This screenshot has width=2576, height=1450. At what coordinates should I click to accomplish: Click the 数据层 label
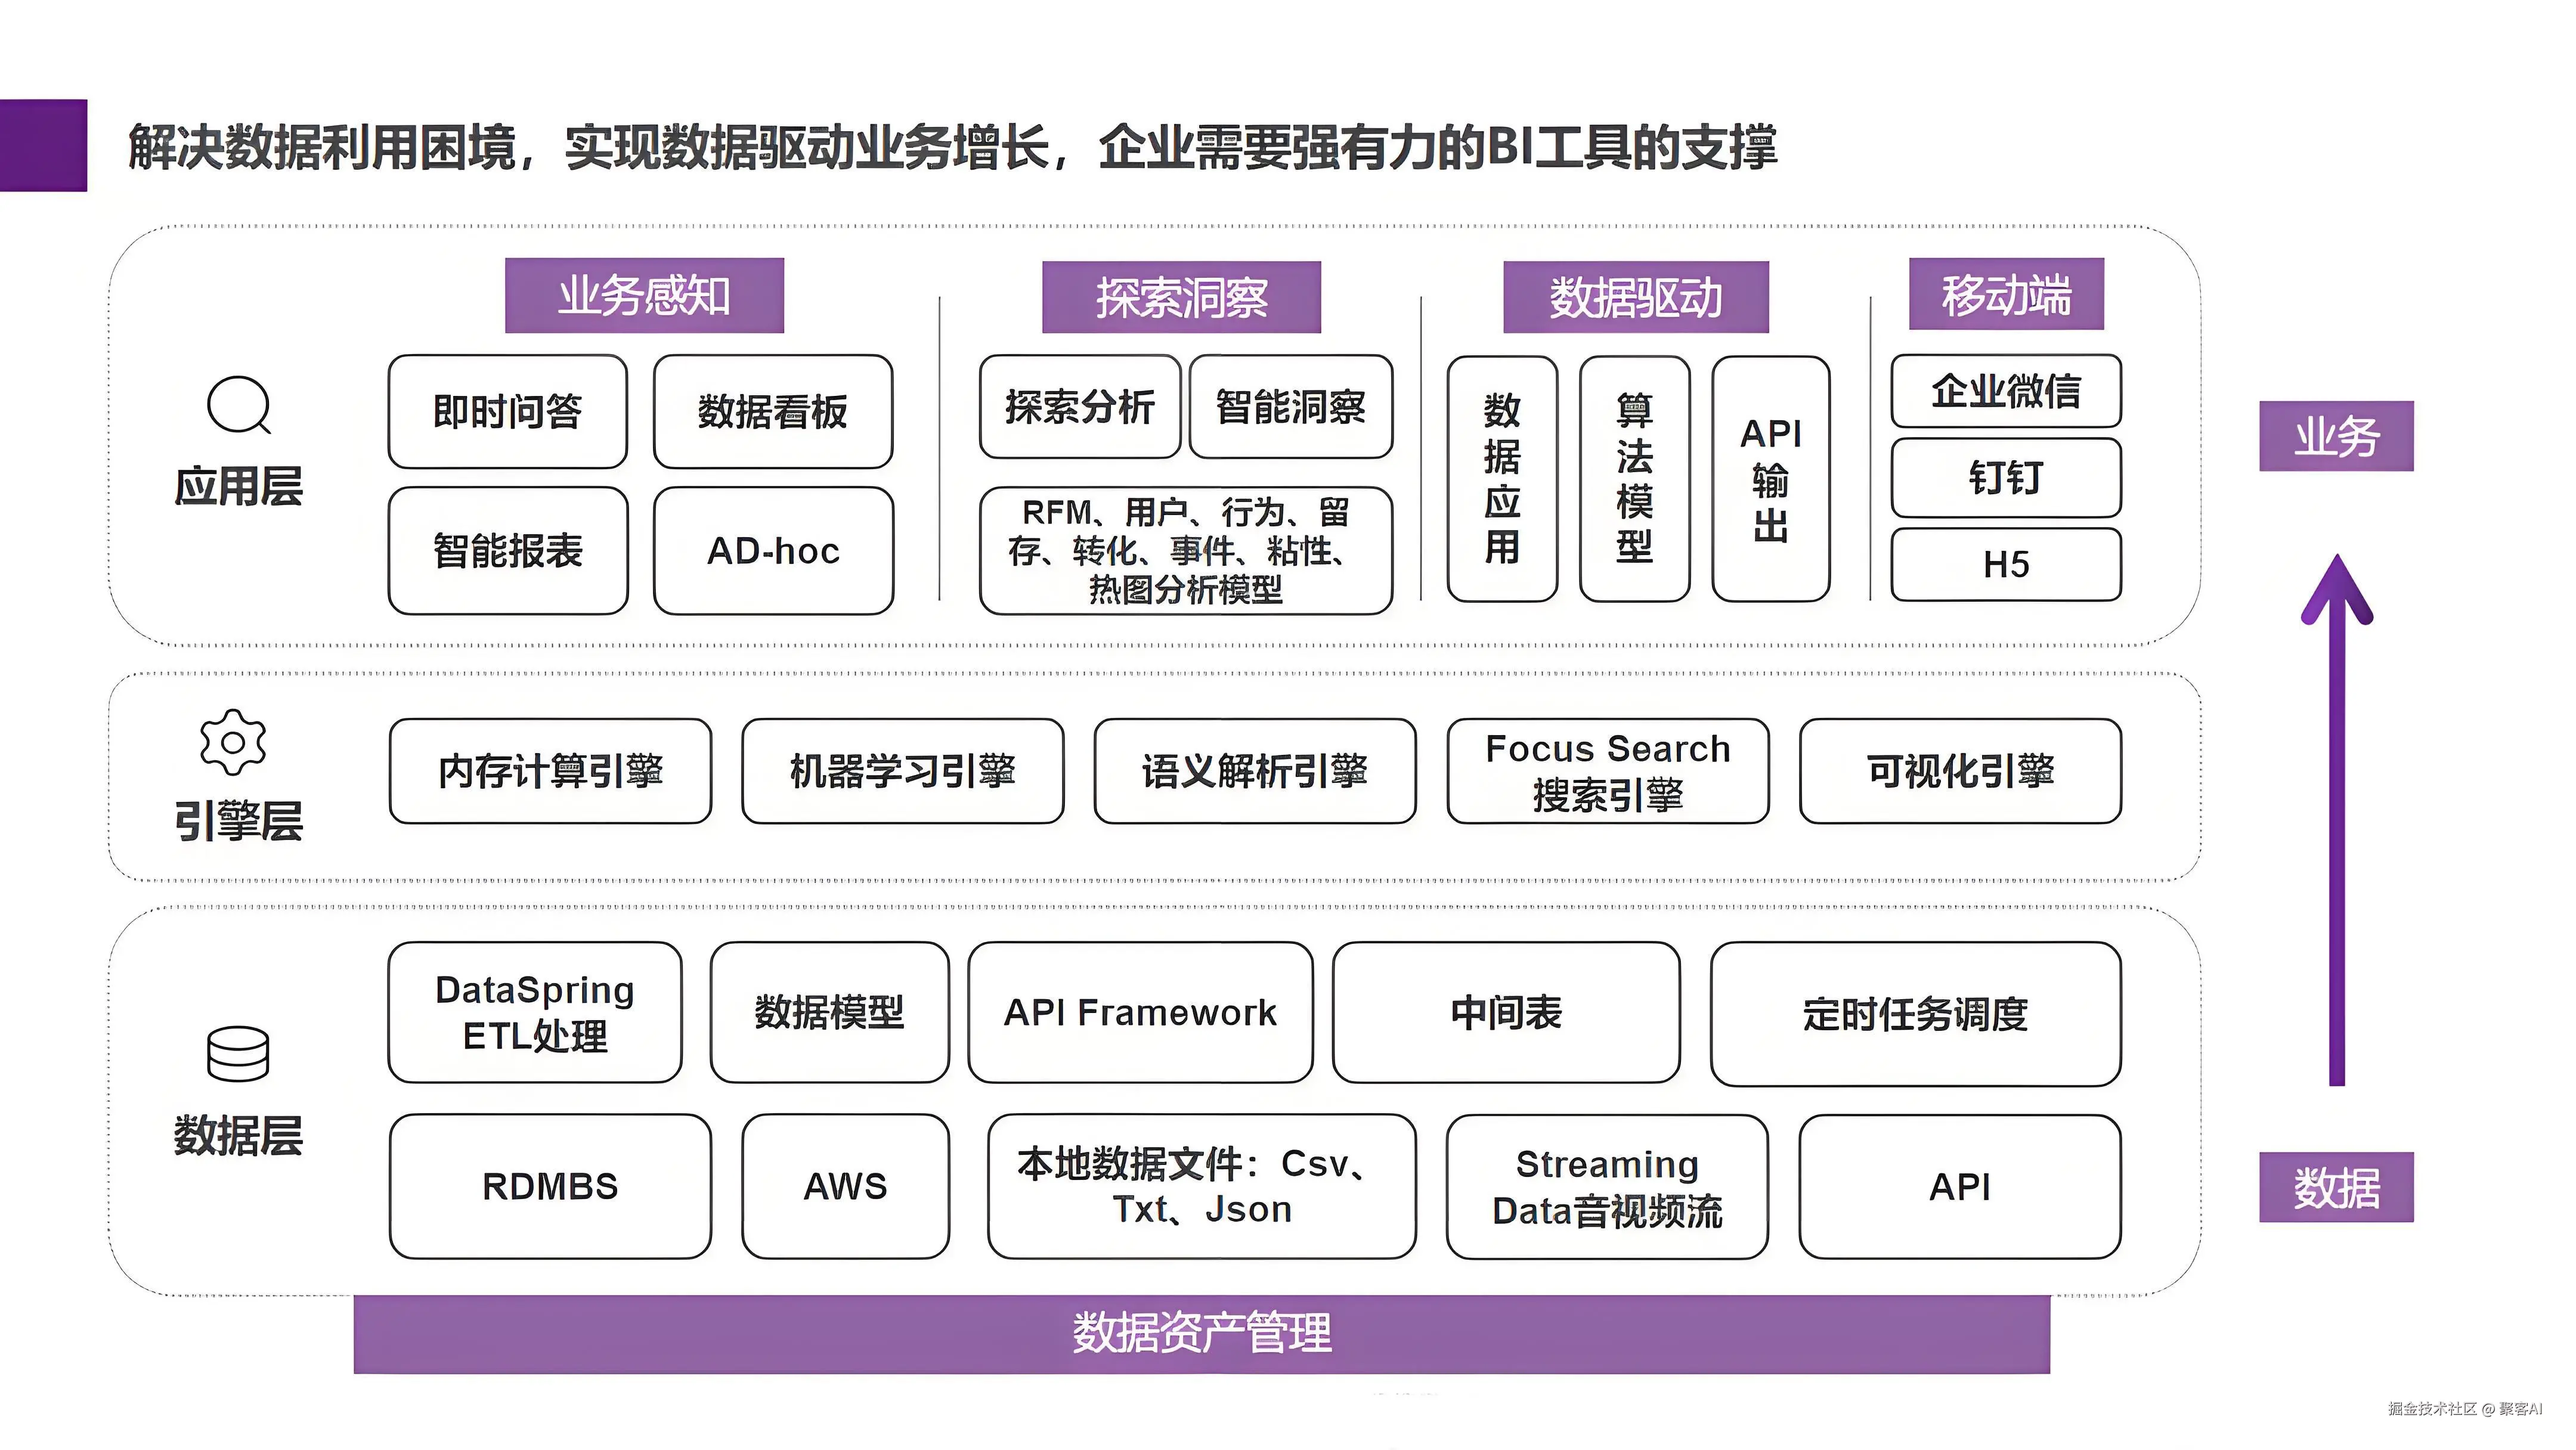[238, 1135]
